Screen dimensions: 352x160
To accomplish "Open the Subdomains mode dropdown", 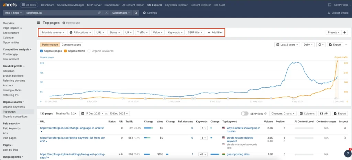I will 121,13.
